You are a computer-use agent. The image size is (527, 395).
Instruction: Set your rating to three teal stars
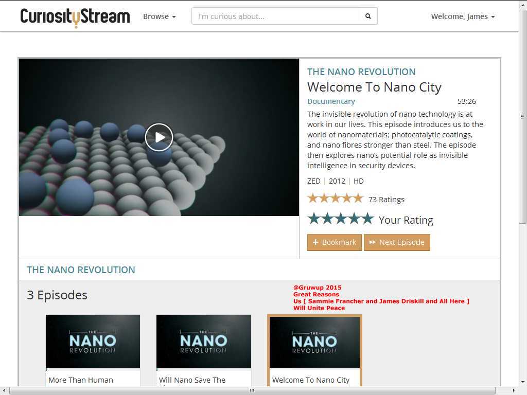click(341, 219)
